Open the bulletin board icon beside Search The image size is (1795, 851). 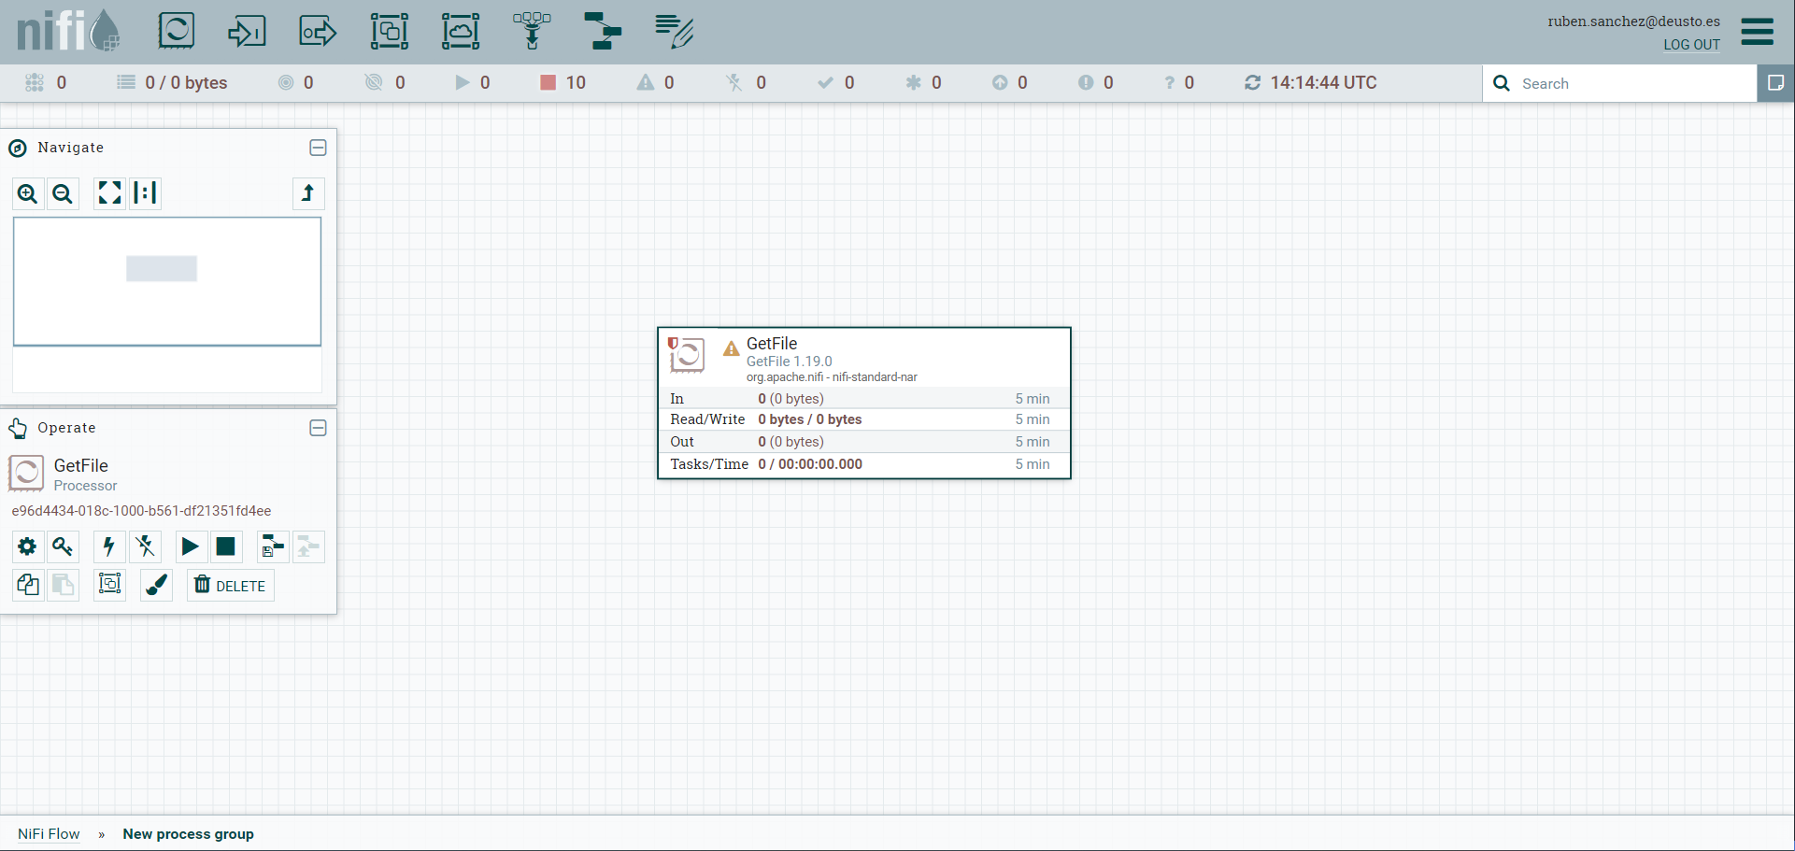(1775, 83)
